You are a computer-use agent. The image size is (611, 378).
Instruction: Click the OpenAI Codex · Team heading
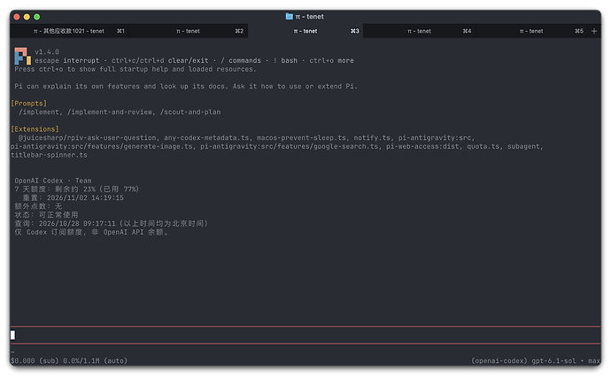pos(53,181)
